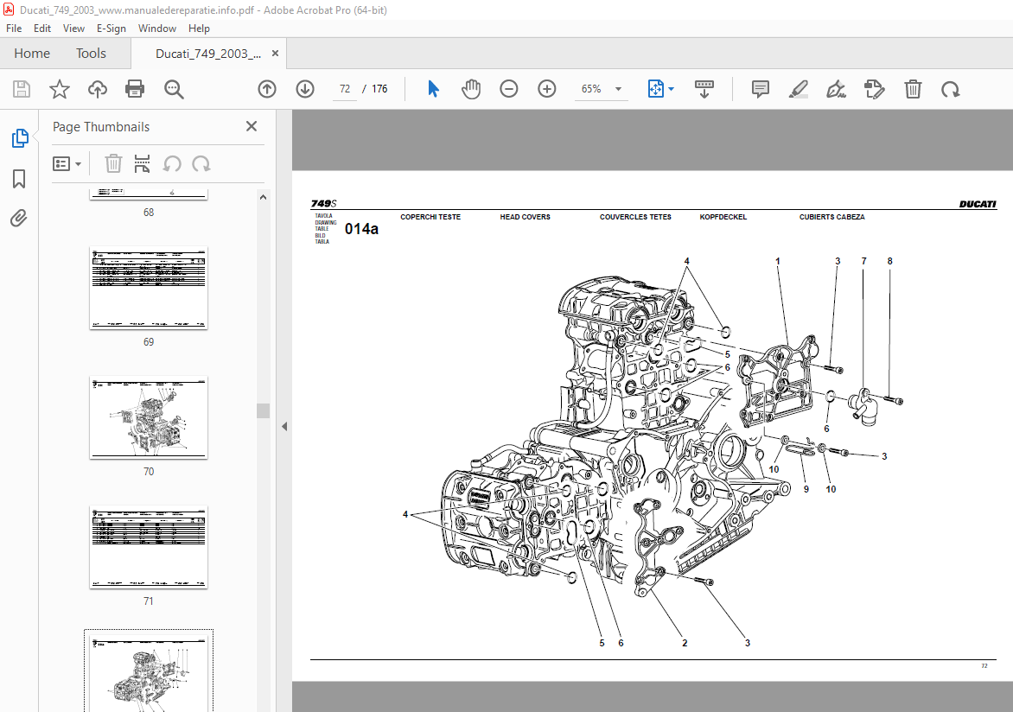Click the KOPFDECKEL heading text
1013x712 pixels.
click(723, 217)
